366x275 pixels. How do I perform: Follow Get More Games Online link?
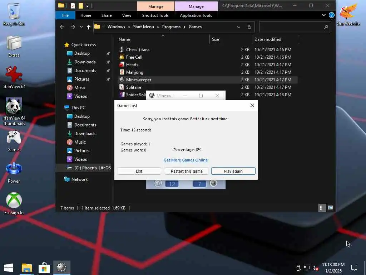pos(186,160)
